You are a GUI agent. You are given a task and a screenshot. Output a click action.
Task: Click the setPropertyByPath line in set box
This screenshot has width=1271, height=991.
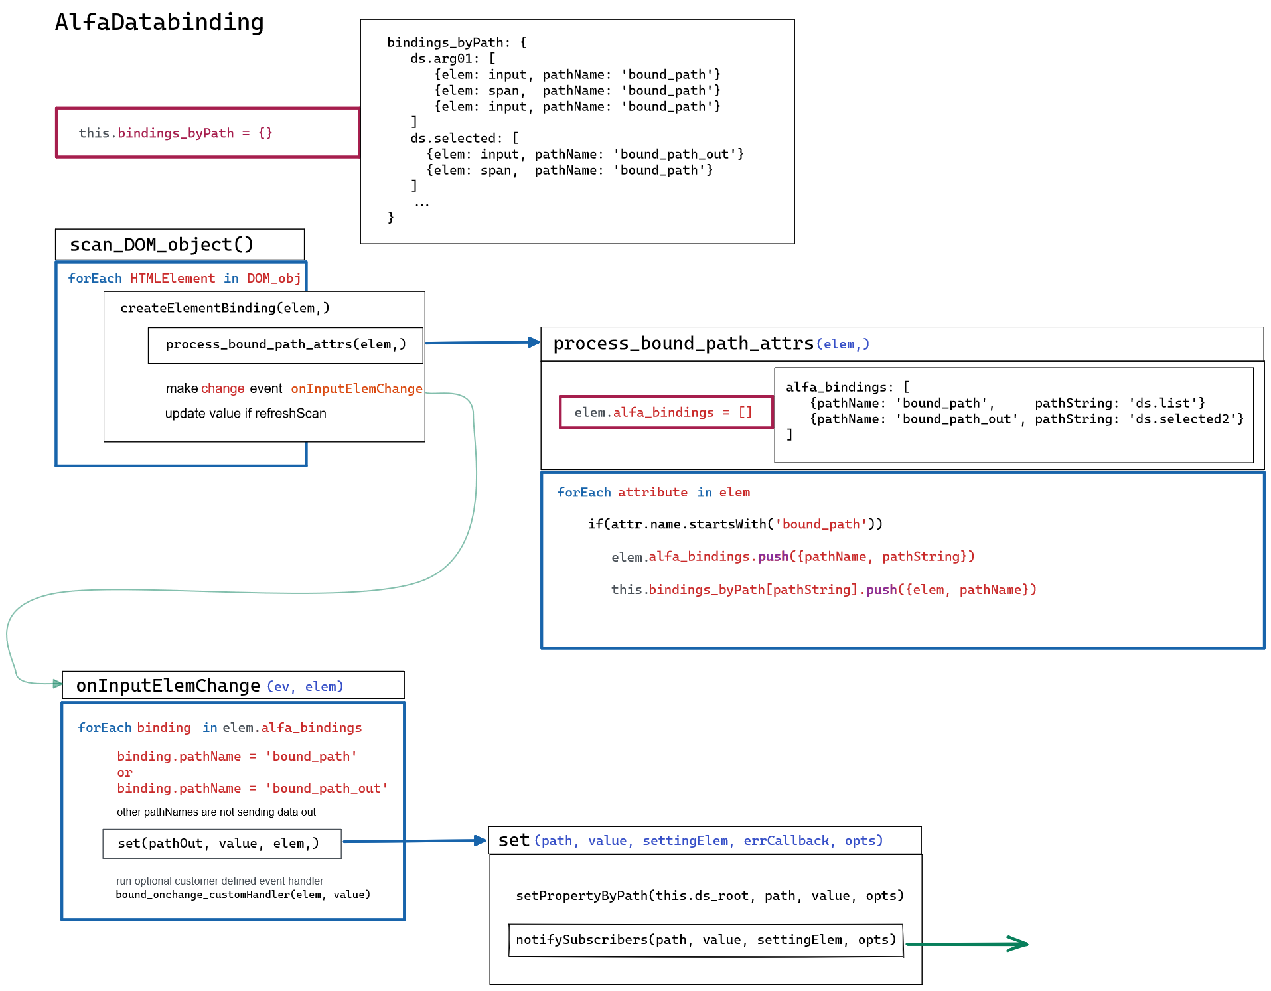coord(710,895)
